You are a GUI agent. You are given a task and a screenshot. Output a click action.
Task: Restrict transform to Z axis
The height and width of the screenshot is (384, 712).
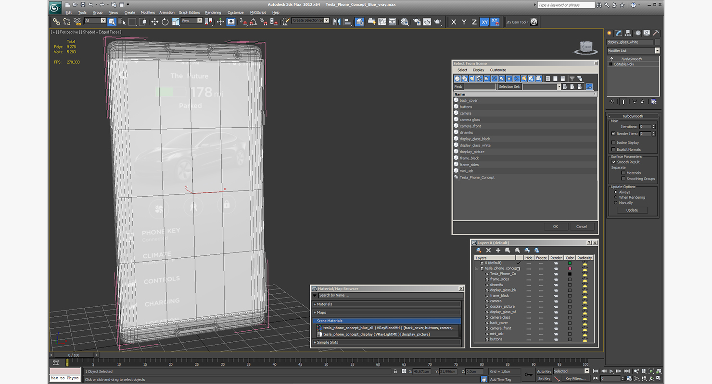pyautogui.click(x=474, y=22)
